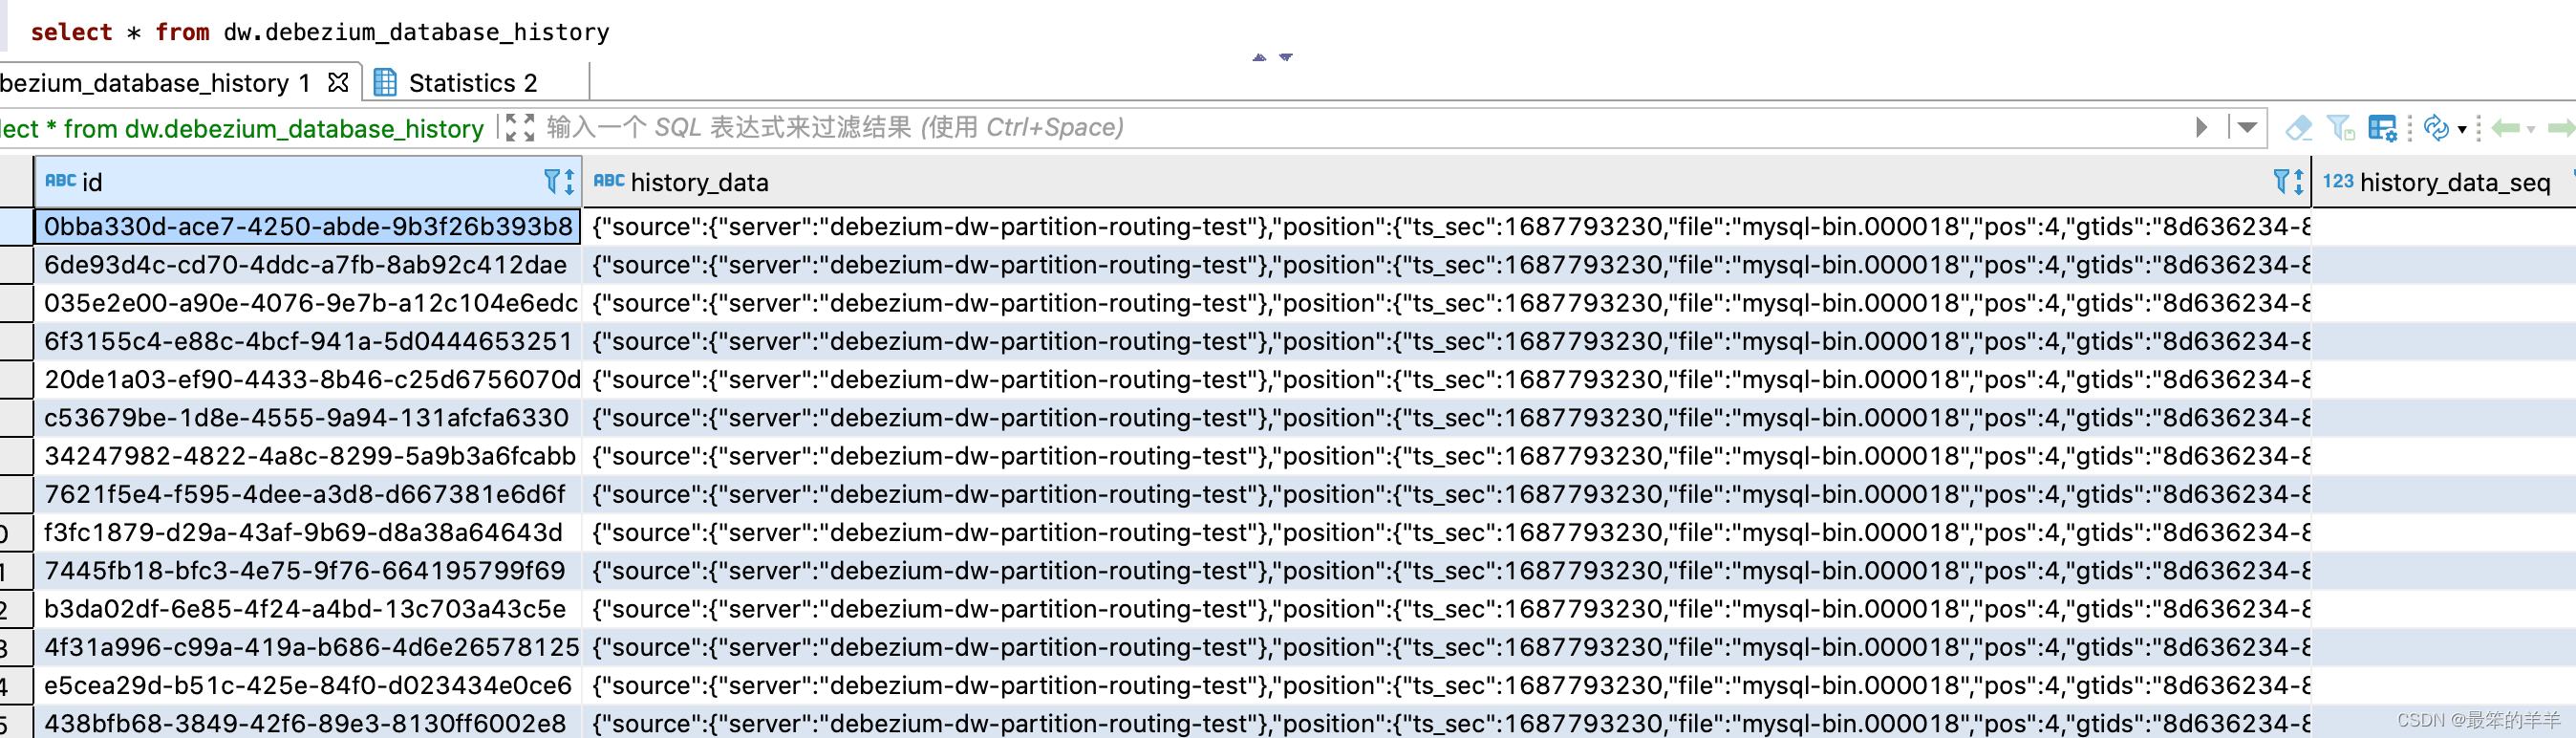Open the filter history dropdown
The width and height of the screenshot is (2576, 738).
(2247, 128)
